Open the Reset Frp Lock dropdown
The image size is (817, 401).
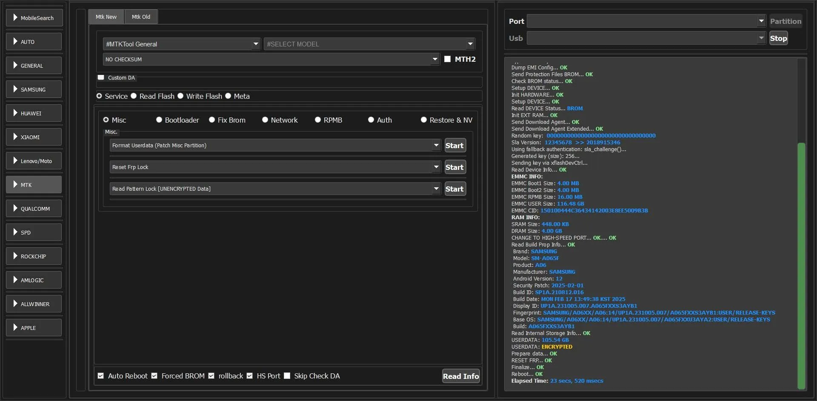pyautogui.click(x=275, y=167)
